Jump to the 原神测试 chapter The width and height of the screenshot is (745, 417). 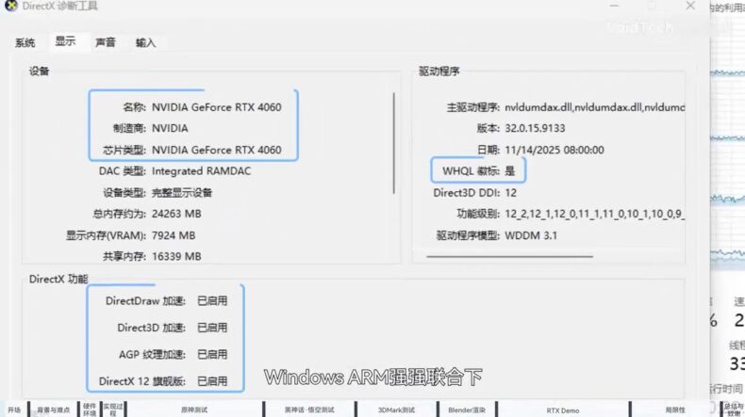coord(194,409)
